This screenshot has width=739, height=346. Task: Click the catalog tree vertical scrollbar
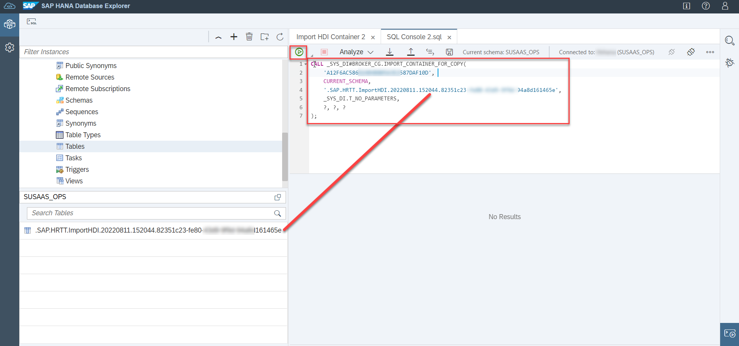coord(285,157)
